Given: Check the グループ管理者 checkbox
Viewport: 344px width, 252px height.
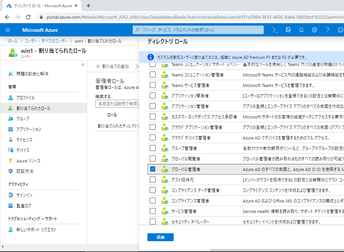Looking at the screenshot, I should click(153, 148).
